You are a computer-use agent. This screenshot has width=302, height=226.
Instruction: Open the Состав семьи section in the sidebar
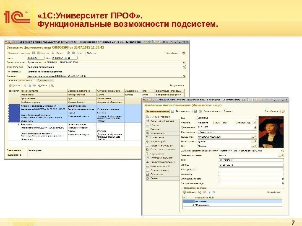coord(162,137)
